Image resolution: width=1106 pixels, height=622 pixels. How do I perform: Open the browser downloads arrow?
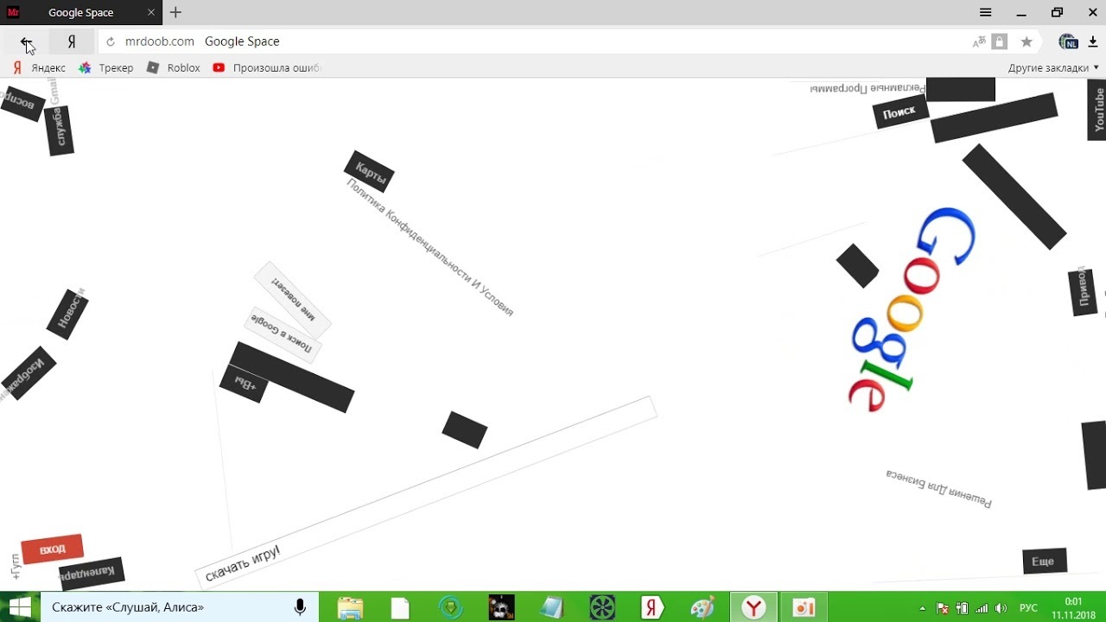point(1093,41)
